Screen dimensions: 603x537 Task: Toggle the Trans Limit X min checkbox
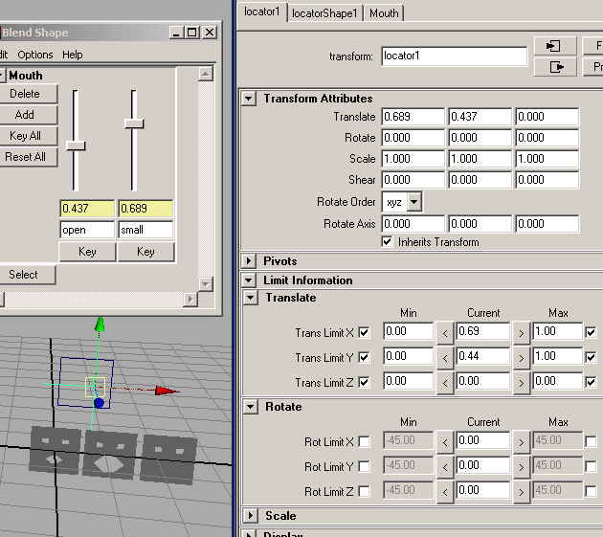(364, 333)
